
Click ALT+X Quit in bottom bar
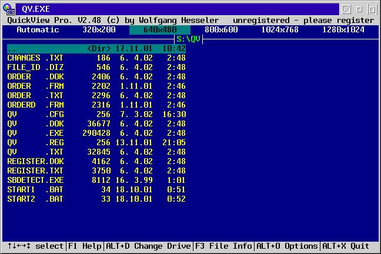[x=346, y=246]
